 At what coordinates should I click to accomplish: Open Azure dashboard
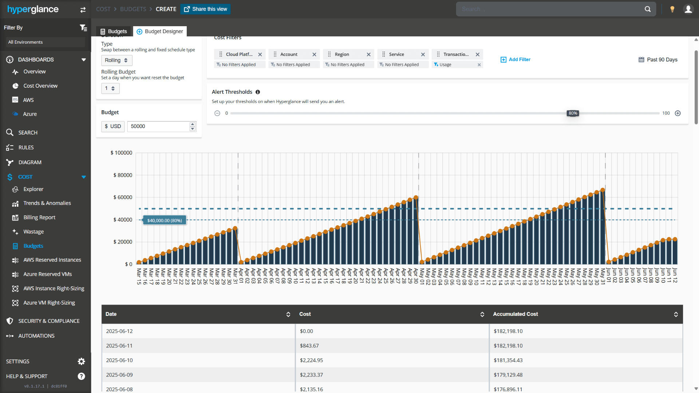pos(30,114)
